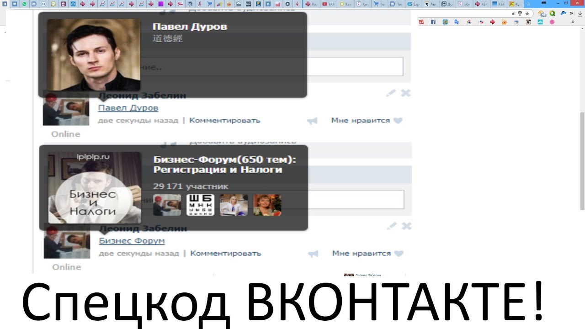Screen dimensions: 585x329
Task: Open the teal @ mail bookmark
Action: [x=445, y=22]
